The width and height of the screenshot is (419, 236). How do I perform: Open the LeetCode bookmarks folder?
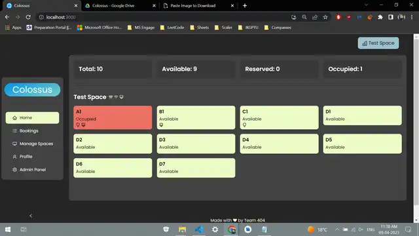[x=172, y=28]
